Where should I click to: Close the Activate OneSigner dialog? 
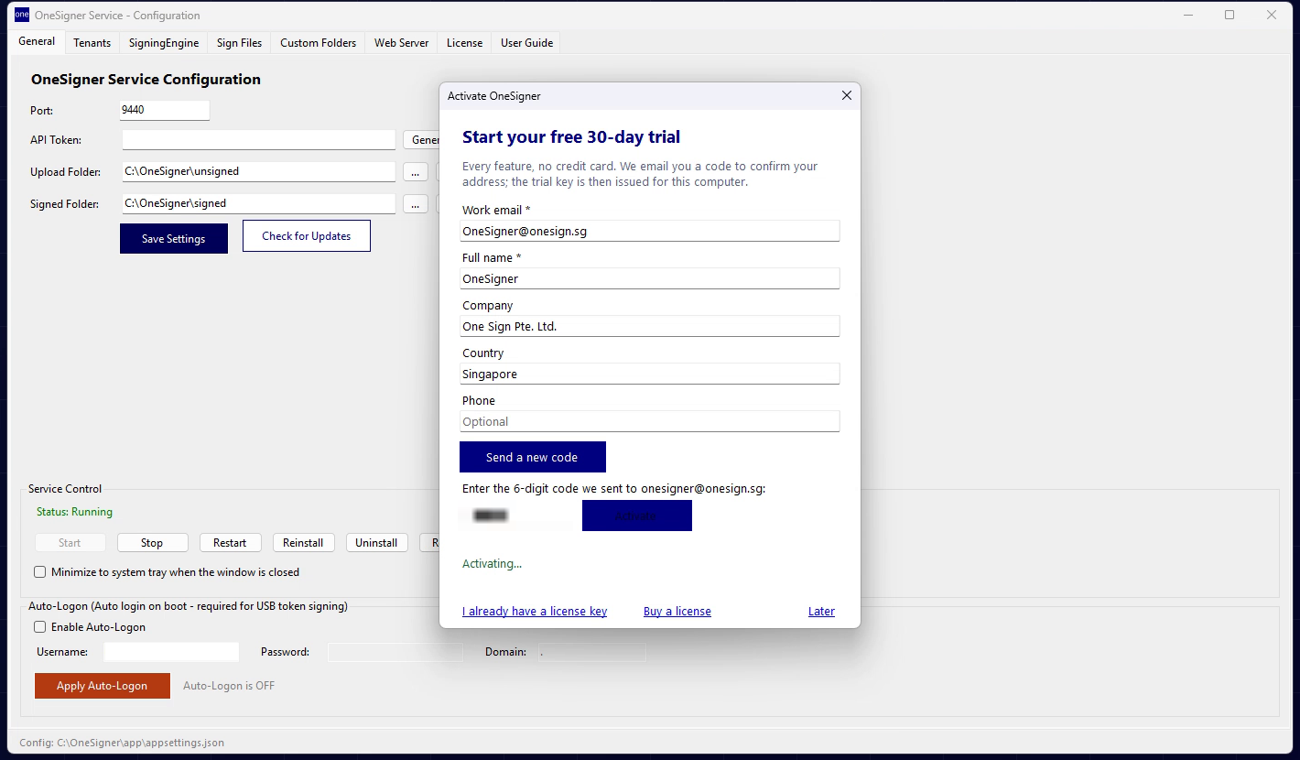tap(846, 95)
